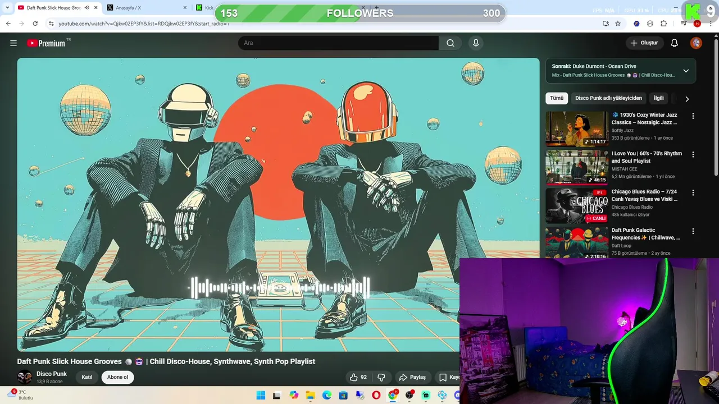This screenshot has width=719, height=404.
Task: Like the video with thumbs up
Action: 358,377
